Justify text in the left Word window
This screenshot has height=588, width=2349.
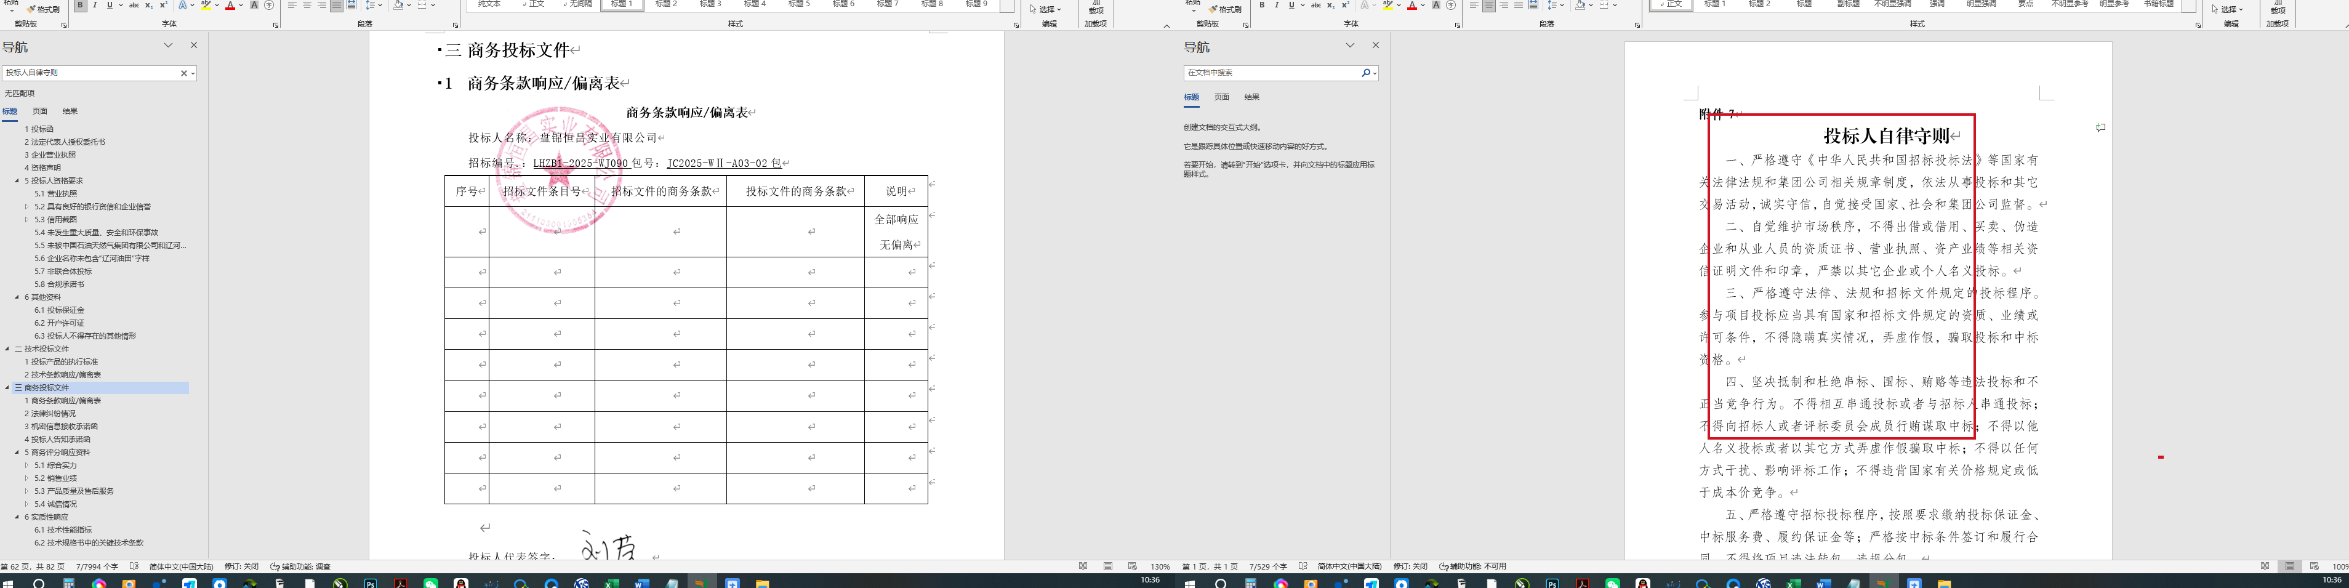pos(337,6)
